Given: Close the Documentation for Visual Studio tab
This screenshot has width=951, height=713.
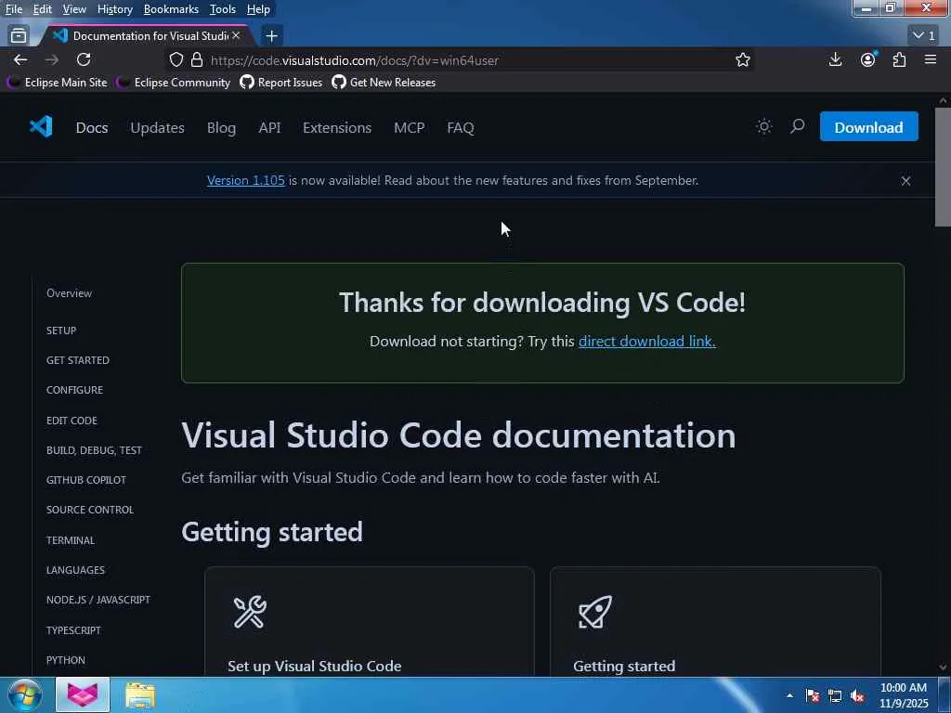Looking at the screenshot, I should 236,36.
